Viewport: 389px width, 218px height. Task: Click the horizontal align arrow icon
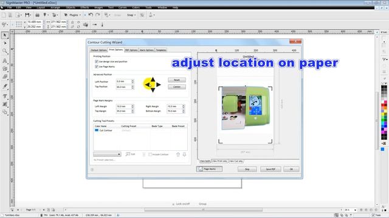coord(95,24)
